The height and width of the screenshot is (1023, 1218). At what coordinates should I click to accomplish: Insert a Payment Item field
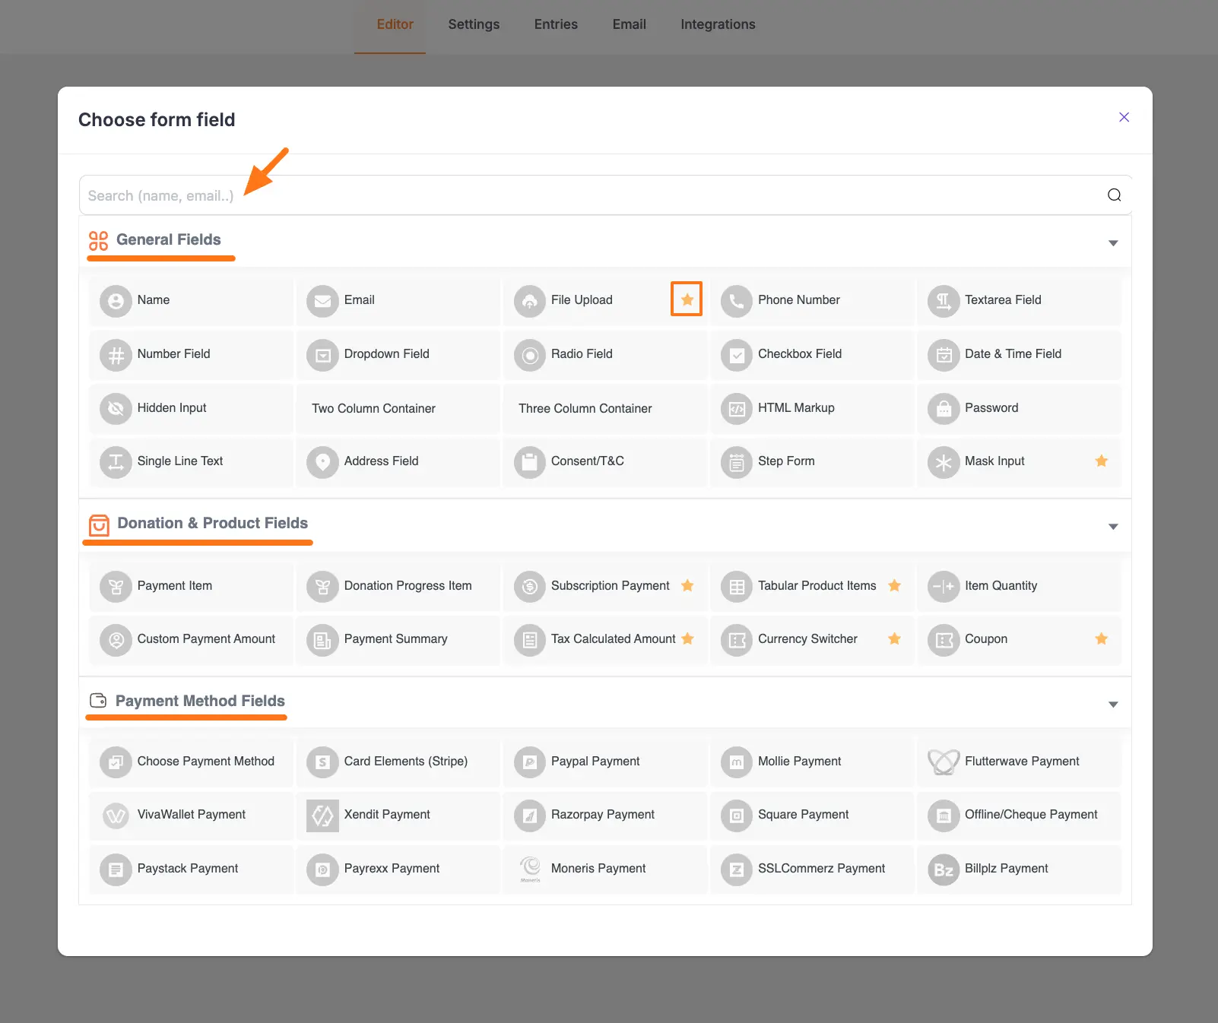[x=174, y=586]
